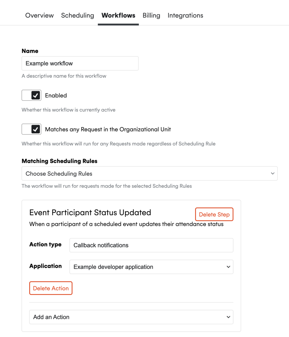The image size is (289, 337).
Task: Click the chevron on Choose Scheduling Rules
Action: click(272, 173)
